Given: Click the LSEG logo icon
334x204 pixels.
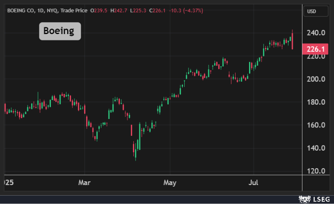Looking at the screenshot, I should [304, 199].
